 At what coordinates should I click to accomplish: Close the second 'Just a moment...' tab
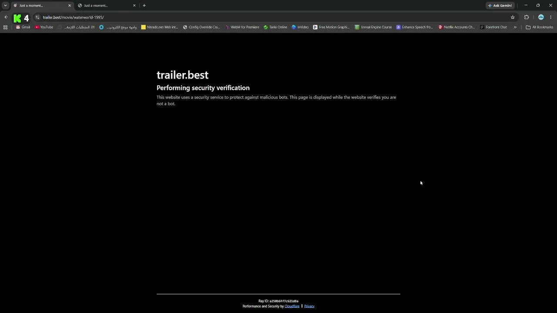click(x=134, y=6)
